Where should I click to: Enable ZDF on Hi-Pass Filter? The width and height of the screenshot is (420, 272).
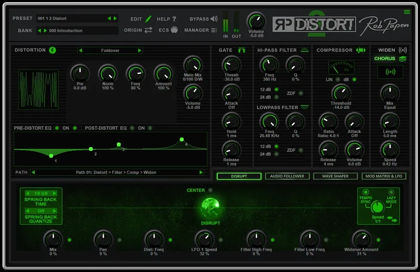(x=301, y=93)
